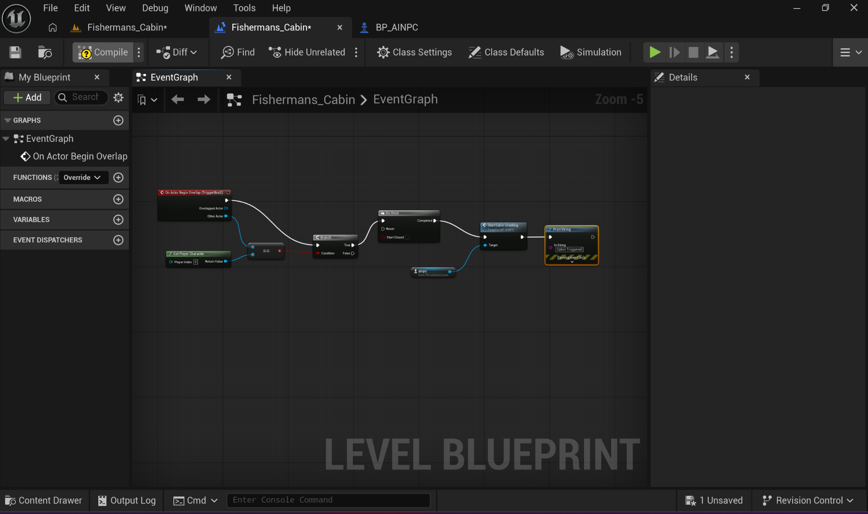
Task: Navigate back in graph history
Action: [178, 100]
